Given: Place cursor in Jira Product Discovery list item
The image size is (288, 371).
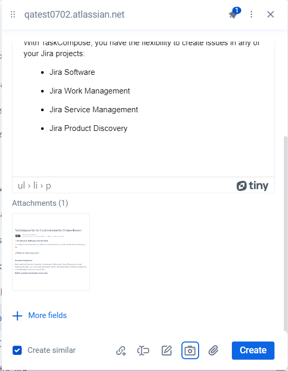Looking at the screenshot, I should [x=88, y=128].
